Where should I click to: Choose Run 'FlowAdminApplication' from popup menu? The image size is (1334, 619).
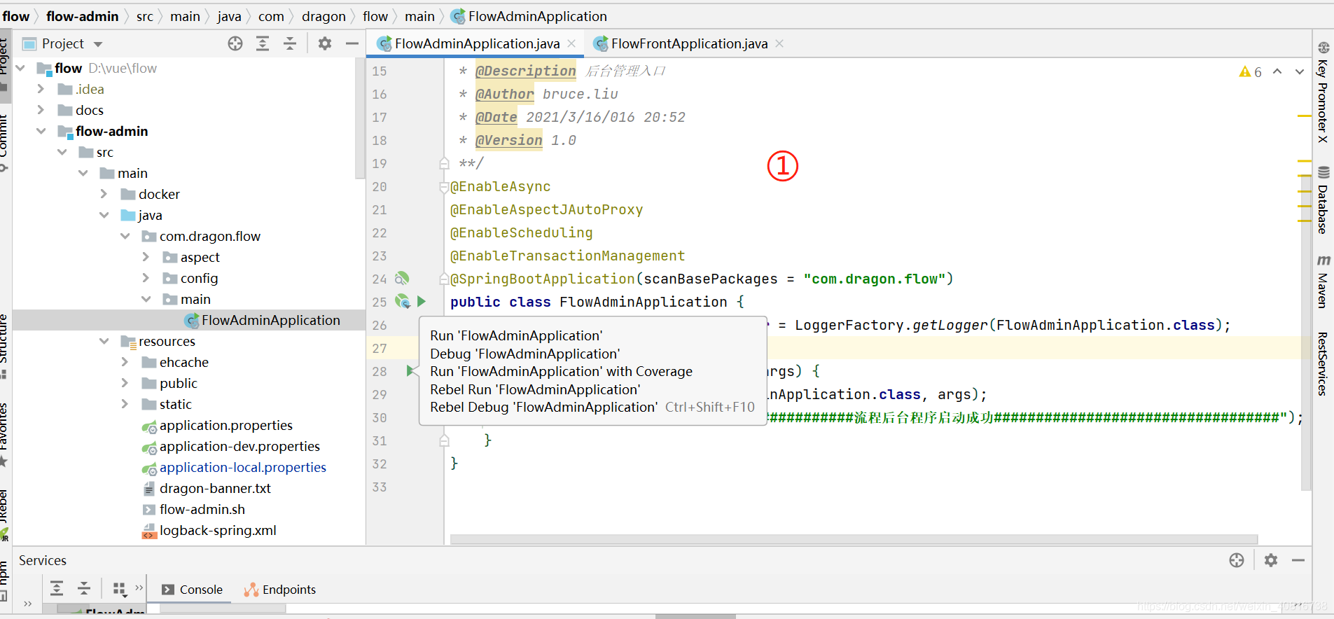point(516,335)
